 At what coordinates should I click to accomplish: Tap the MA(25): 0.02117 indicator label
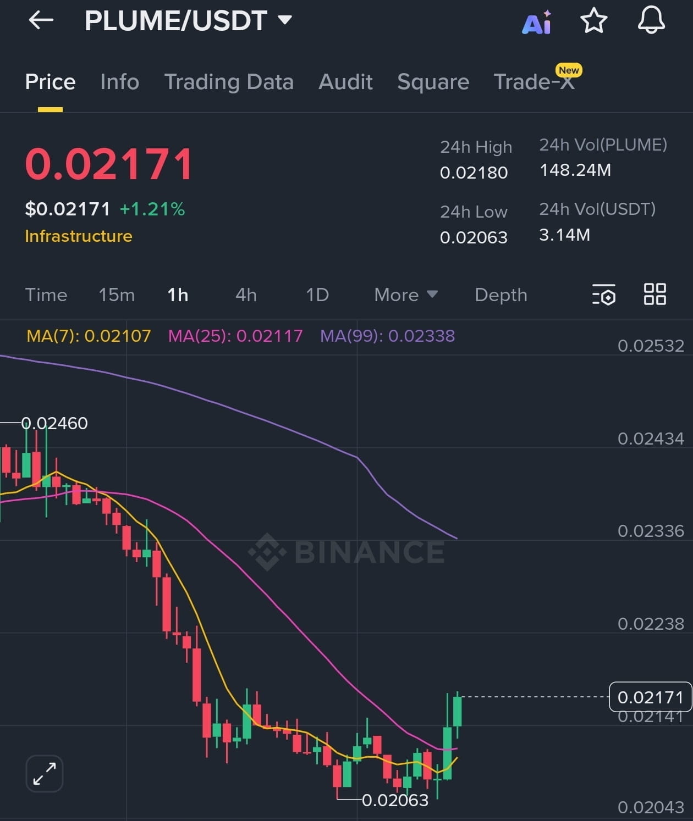pyautogui.click(x=235, y=336)
